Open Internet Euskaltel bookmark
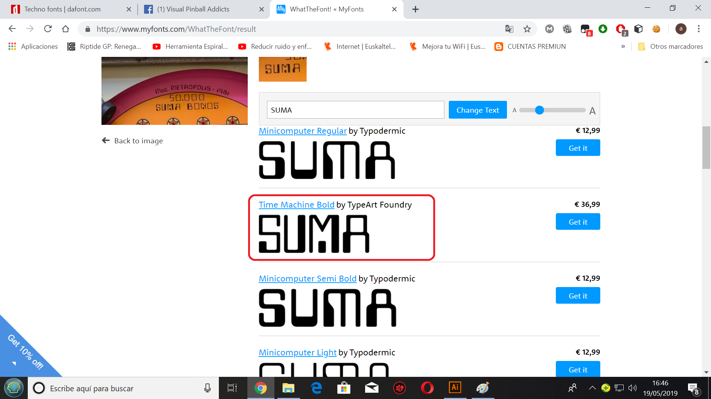The image size is (711, 399). point(360,47)
